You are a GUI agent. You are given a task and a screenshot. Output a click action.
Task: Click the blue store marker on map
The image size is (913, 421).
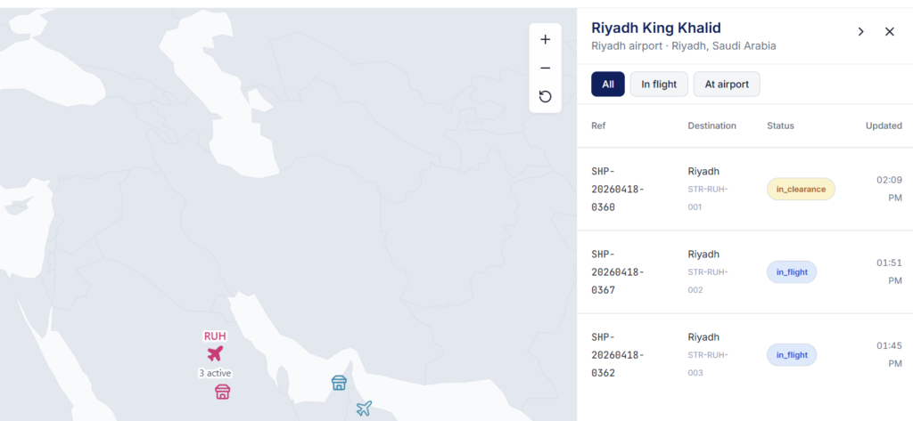[339, 383]
